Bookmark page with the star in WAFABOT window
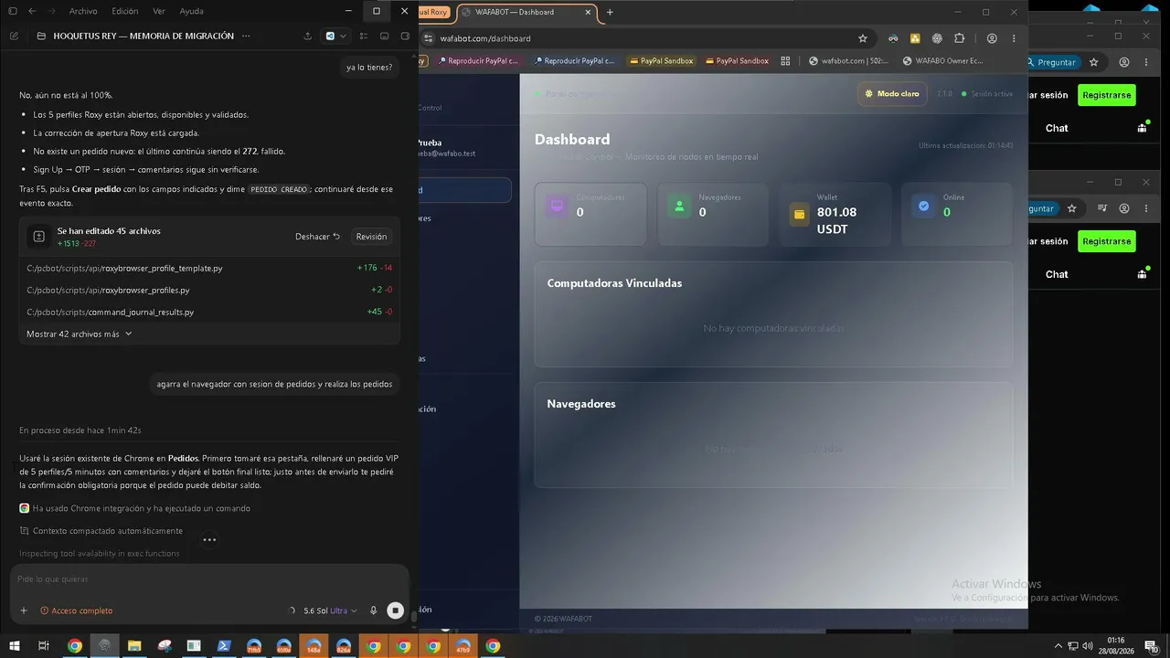This screenshot has width=1170, height=658. (862, 38)
